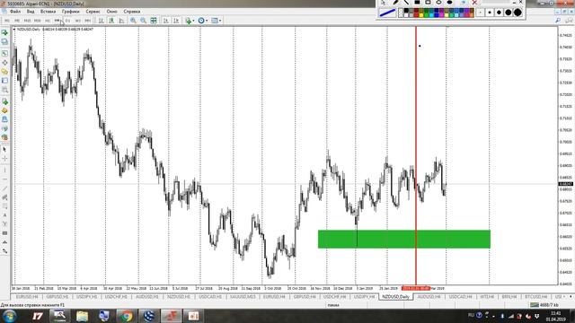This screenshot has width=575, height=323.
Task: Switch to the XAUUSD,M15 chart tab
Action: tap(243, 297)
